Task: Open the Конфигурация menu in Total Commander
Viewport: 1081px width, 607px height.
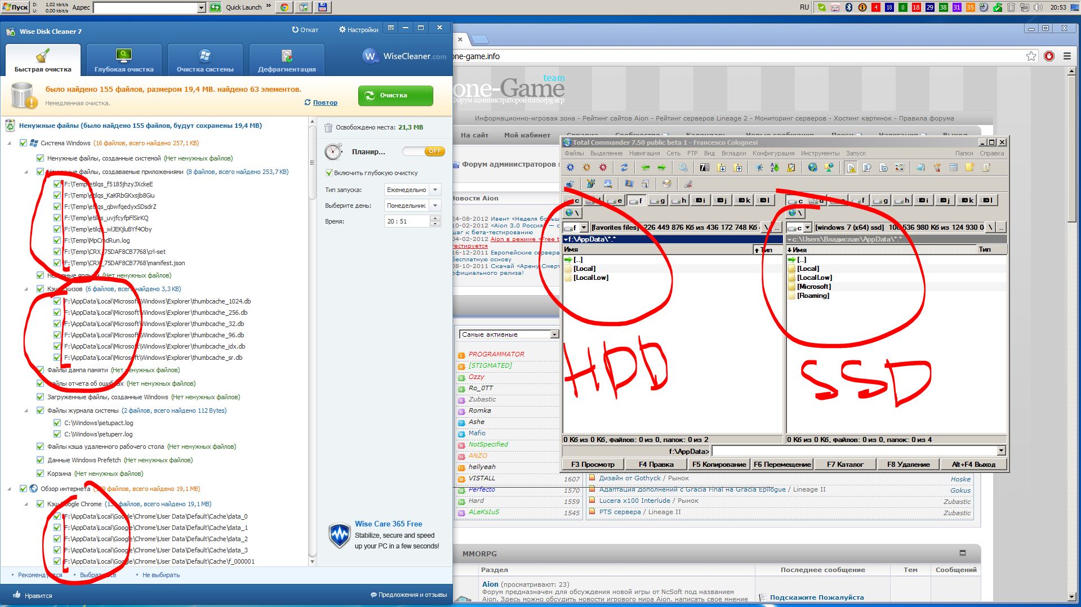Action: 773,153
